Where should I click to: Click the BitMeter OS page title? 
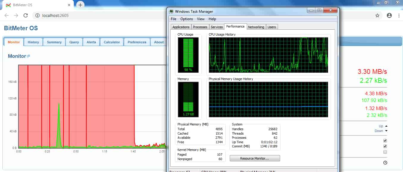tap(21, 28)
